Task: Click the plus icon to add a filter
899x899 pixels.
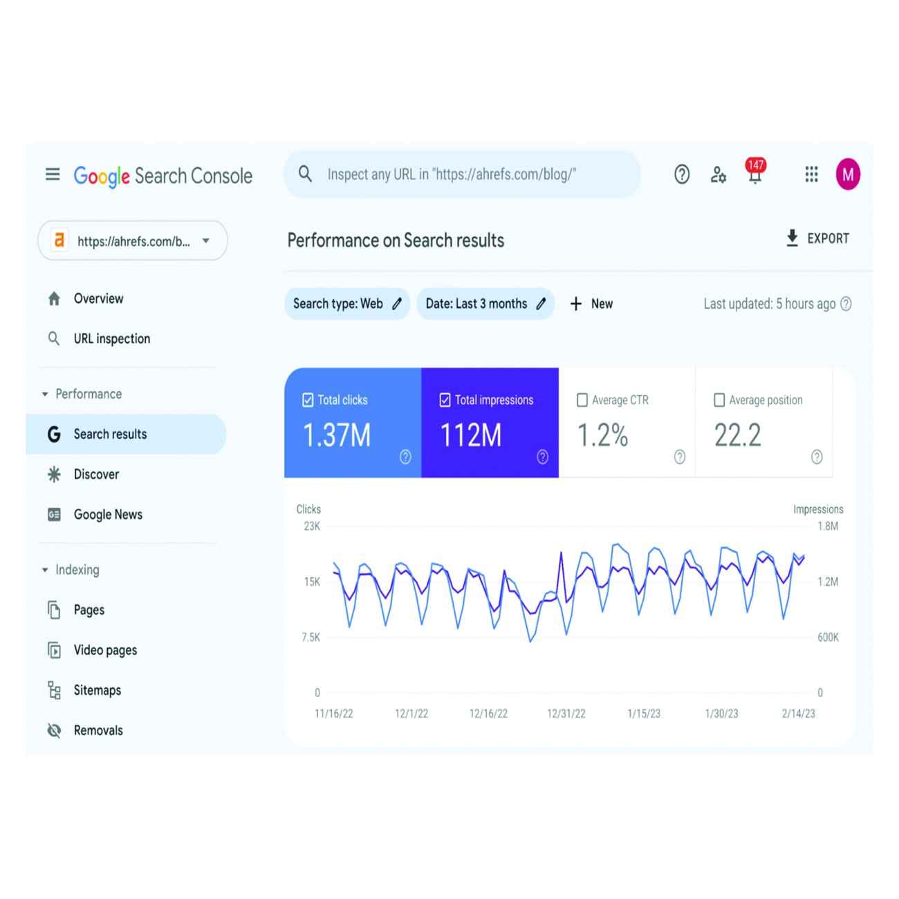Action: point(576,304)
